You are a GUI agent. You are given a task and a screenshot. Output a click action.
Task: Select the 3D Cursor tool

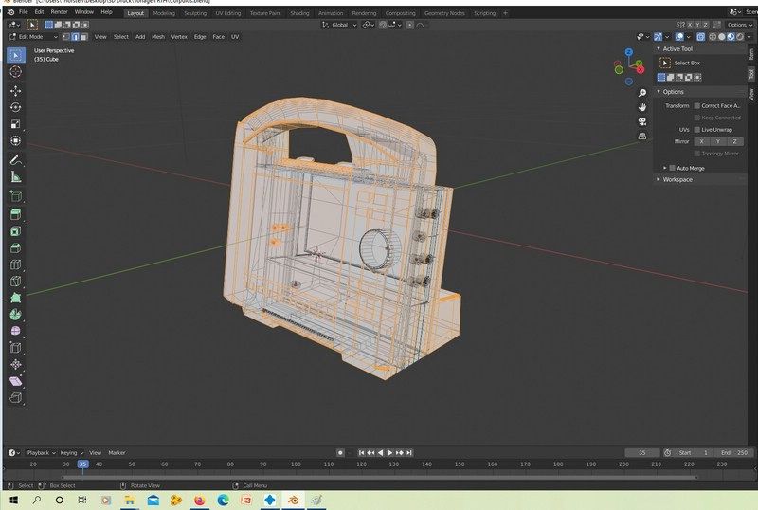(15, 72)
